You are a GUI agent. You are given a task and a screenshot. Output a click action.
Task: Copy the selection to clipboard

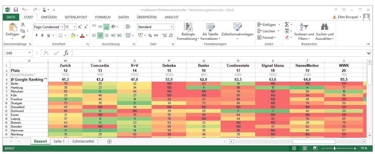coord(23,31)
